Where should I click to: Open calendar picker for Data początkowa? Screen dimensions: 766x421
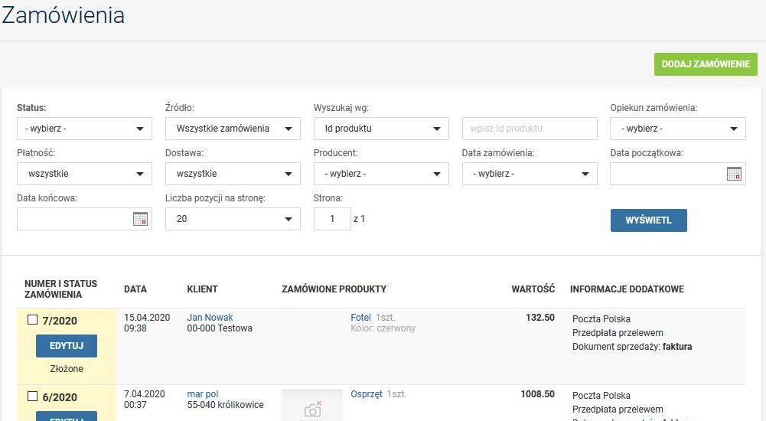click(x=734, y=174)
